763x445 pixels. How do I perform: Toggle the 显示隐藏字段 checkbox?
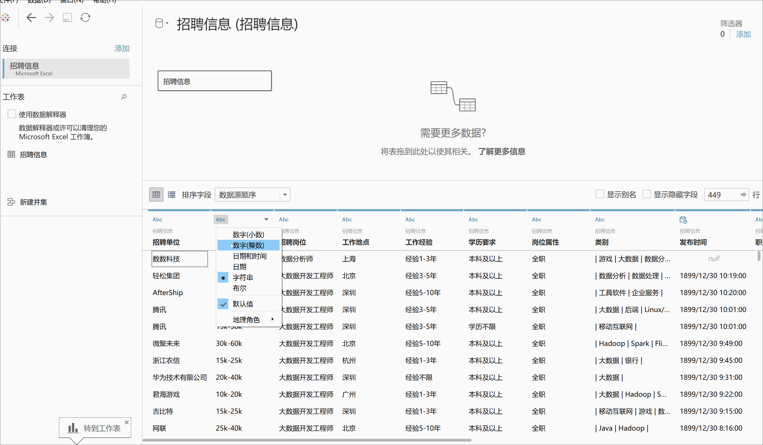click(x=646, y=194)
